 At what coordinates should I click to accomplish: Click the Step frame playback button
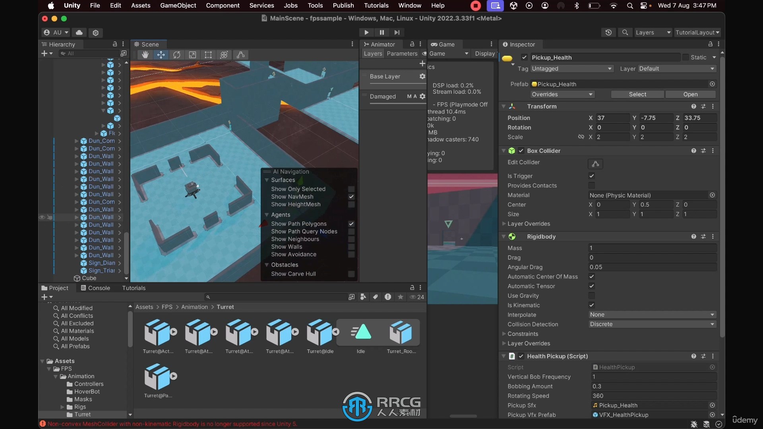(x=397, y=33)
